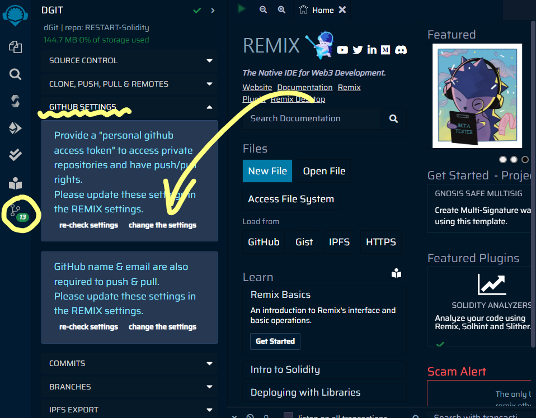This screenshot has height=418, width=536.
Task: Load from Gist button
Action: click(304, 242)
